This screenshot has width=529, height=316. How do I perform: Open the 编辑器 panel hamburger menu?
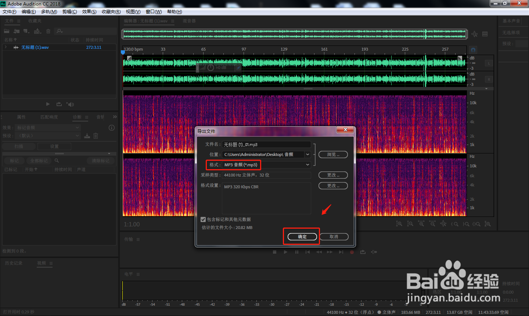pyautogui.click(x=173, y=21)
